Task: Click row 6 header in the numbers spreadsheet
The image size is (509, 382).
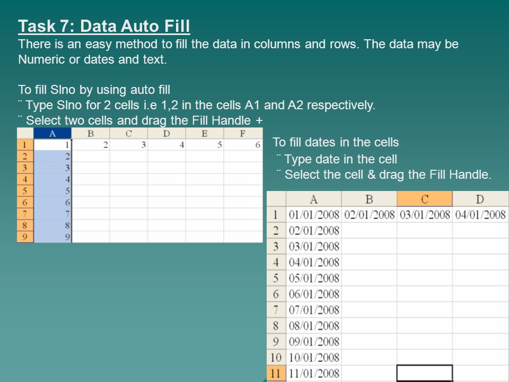Action: point(25,202)
